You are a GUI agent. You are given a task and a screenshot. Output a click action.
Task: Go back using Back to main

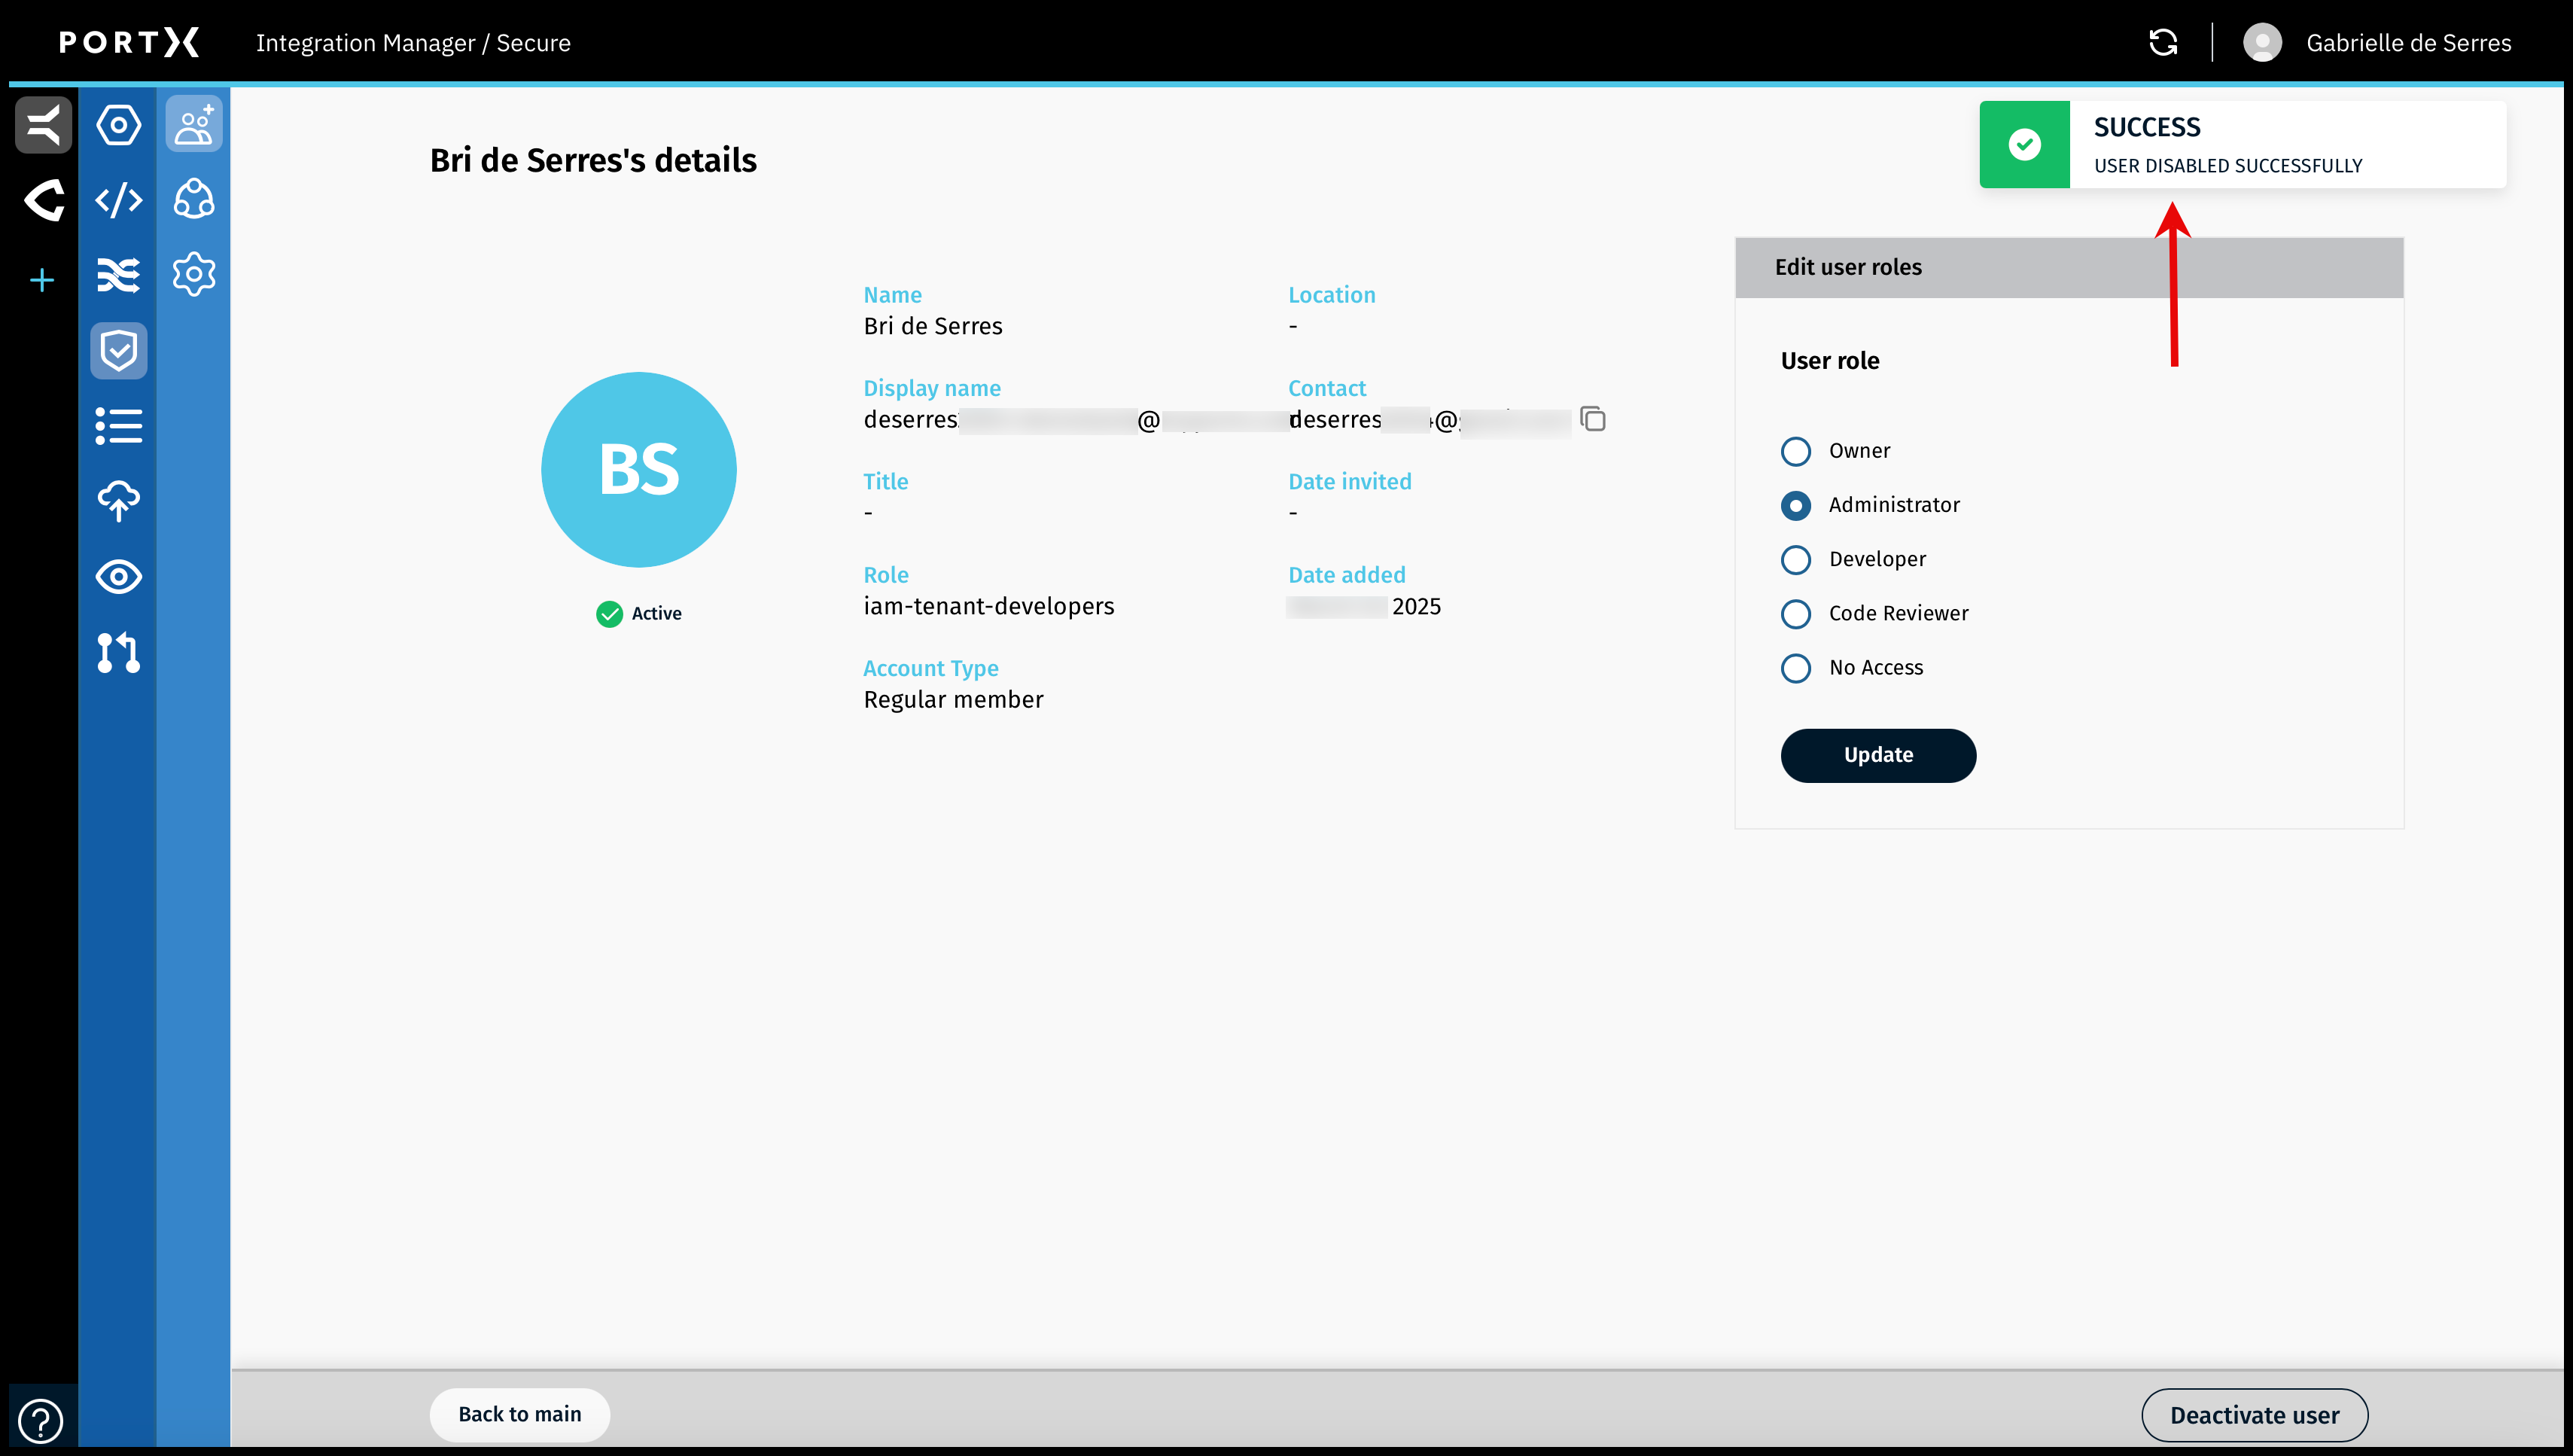click(519, 1414)
